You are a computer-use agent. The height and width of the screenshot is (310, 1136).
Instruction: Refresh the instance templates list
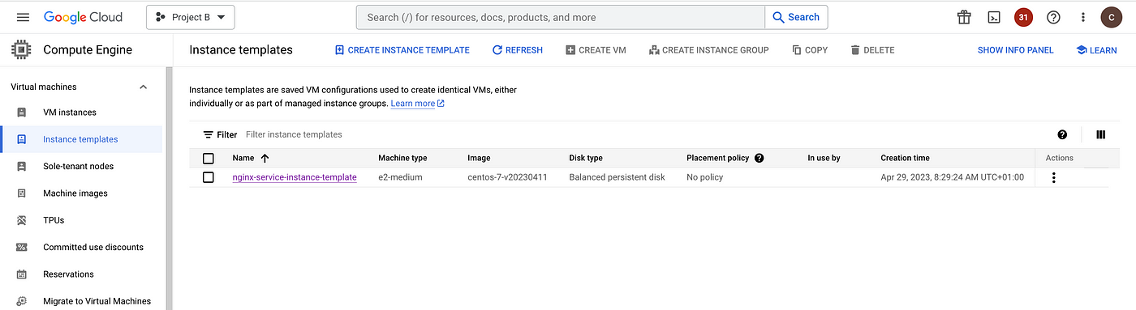click(518, 50)
